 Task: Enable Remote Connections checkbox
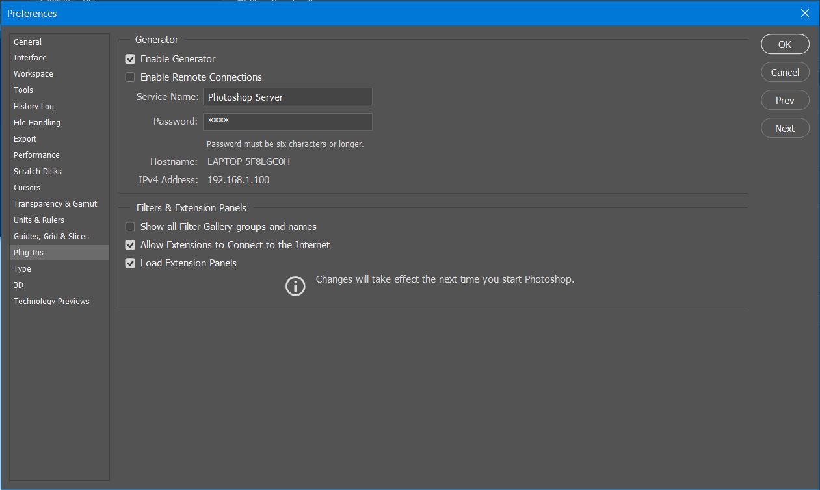click(130, 77)
